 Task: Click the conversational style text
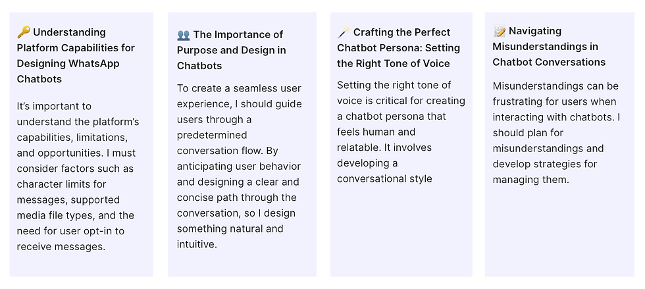[384, 178]
